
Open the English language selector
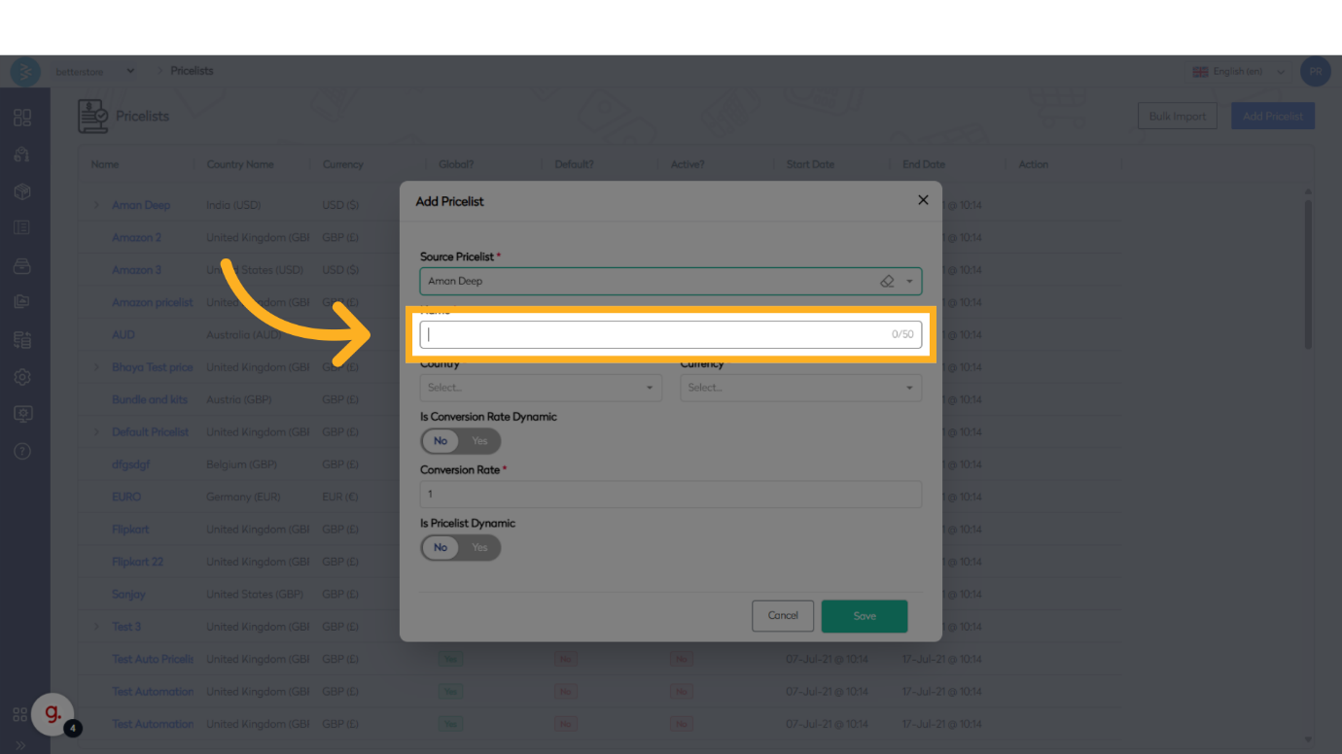1238,72
